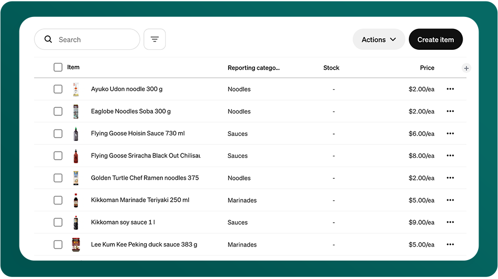The height and width of the screenshot is (279, 498).
Task: Open Flying Goose Hoisin Sauce 730 ml
Action: [x=138, y=134]
